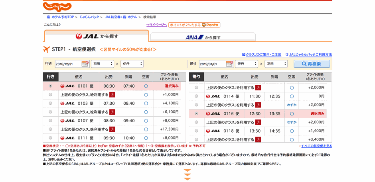375x182 pixels.
Task: Click the Class J icon below flight 0101
Action: 112,95
